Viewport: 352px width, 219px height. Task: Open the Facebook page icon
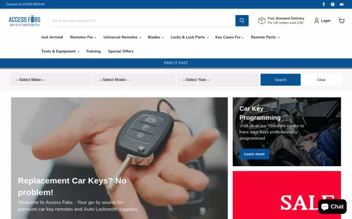point(324,4)
